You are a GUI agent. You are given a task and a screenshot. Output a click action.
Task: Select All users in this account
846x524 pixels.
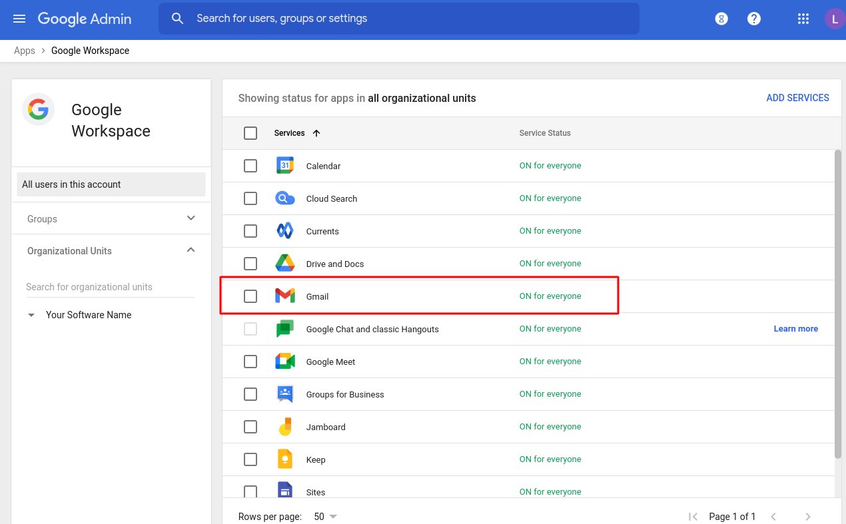pyautogui.click(x=111, y=184)
